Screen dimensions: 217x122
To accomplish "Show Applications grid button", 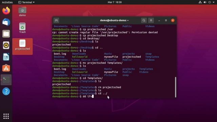I will click(x=6, y=116).
